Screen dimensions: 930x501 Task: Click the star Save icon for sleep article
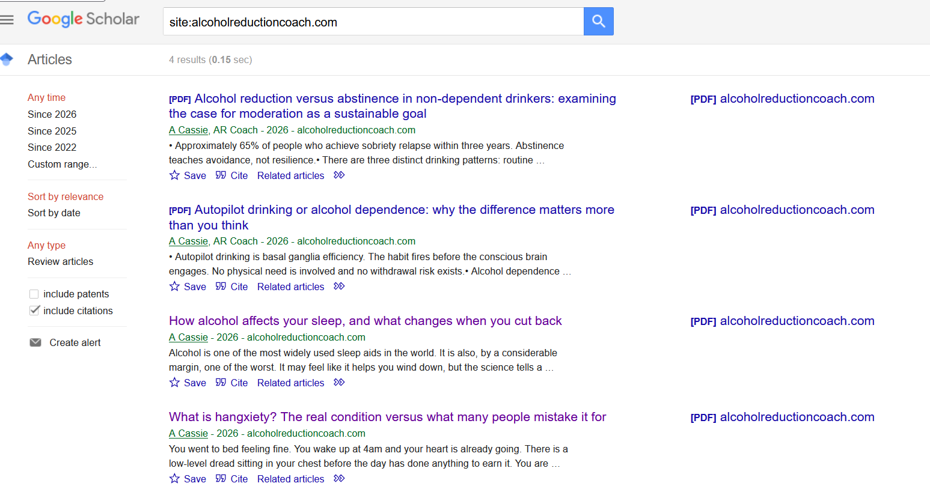(x=174, y=383)
